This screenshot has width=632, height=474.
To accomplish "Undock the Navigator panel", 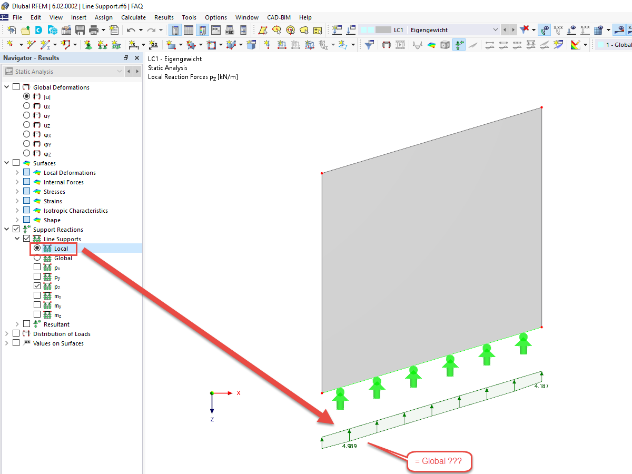I will (x=126, y=58).
